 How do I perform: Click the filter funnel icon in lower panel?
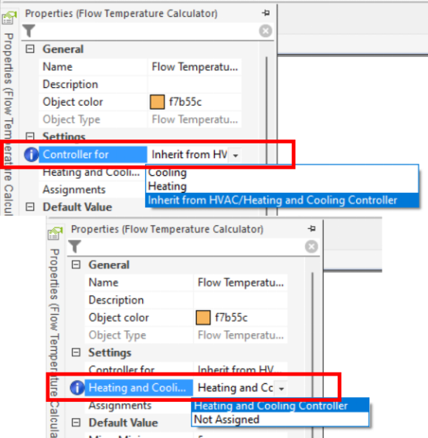(x=75, y=247)
